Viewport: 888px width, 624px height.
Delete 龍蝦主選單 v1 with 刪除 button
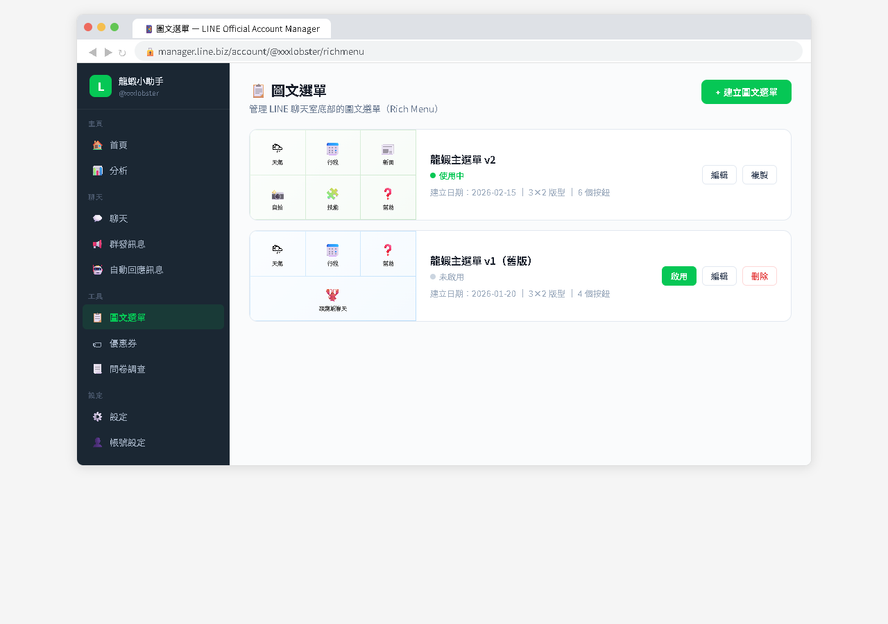pyautogui.click(x=759, y=276)
